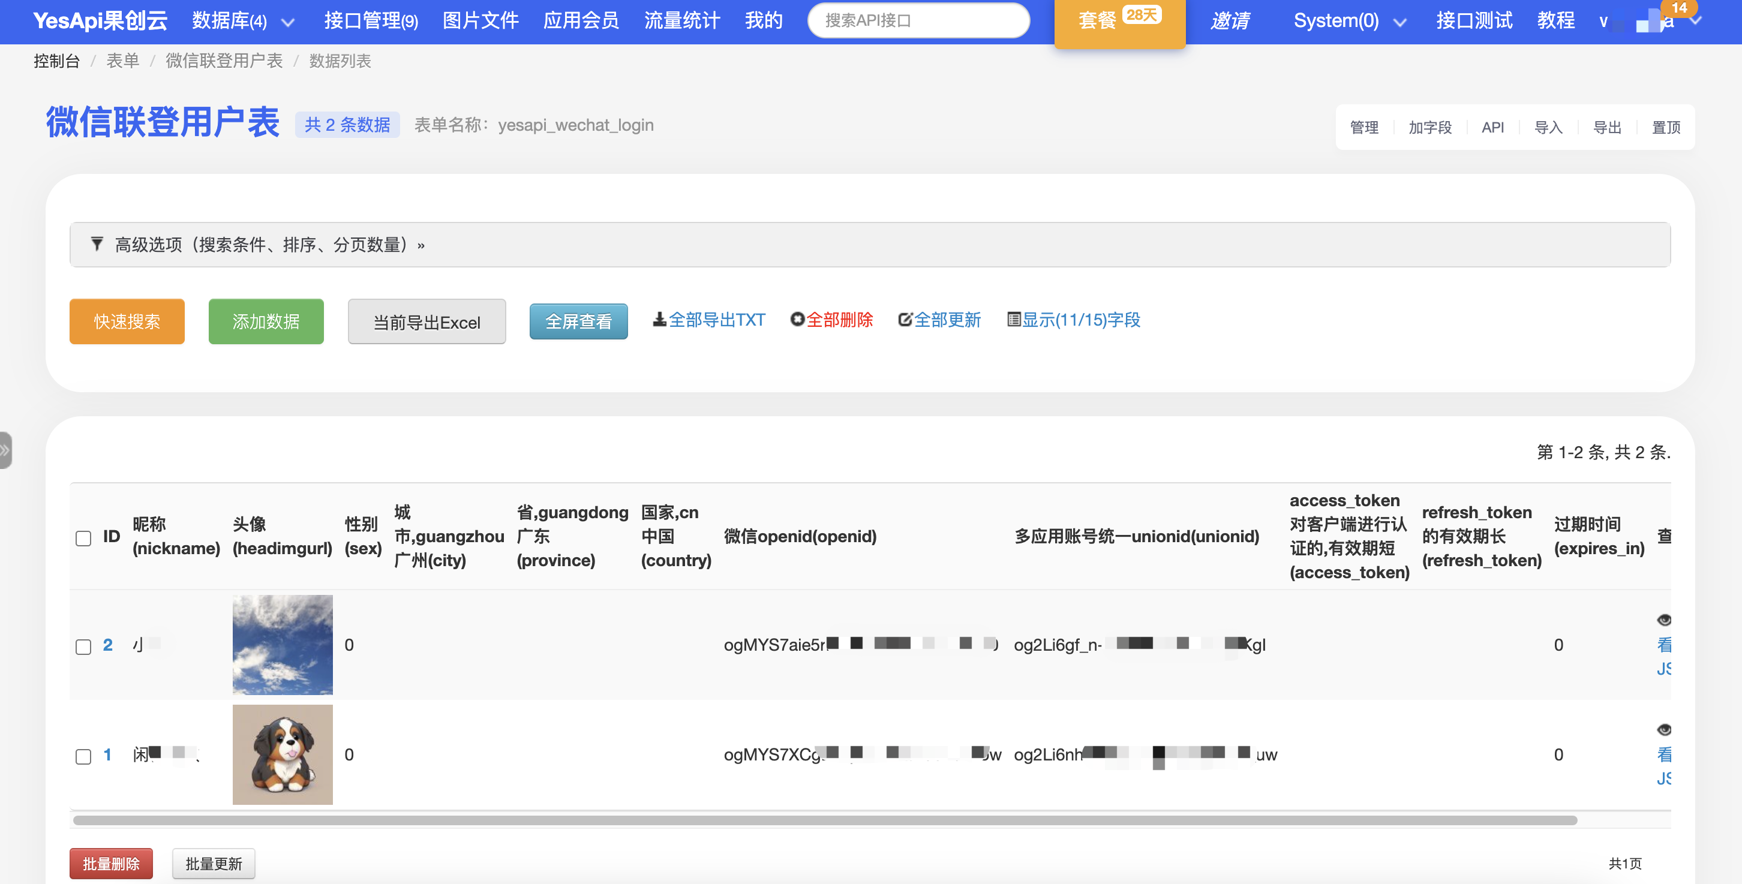
Task: Expand 高级选项 search conditions panel
Action: (x=269, y=245)
